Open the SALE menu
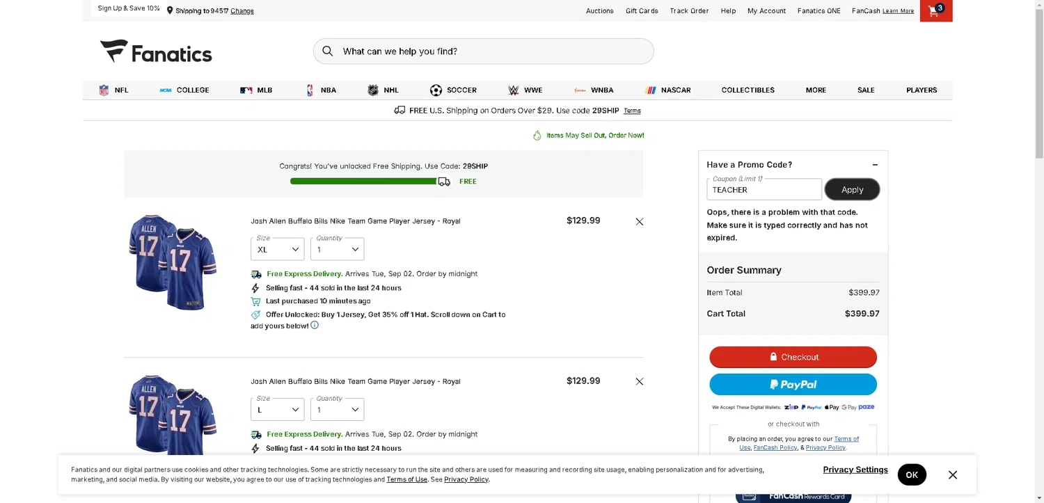This screenshot has width=1044, height=503. click(866, 90)
